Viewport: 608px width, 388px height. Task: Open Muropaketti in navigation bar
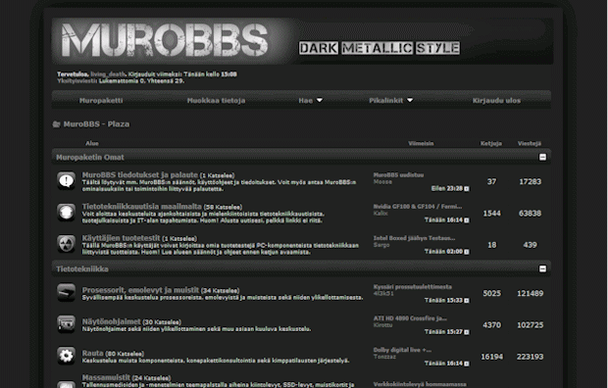pos(101,100)
